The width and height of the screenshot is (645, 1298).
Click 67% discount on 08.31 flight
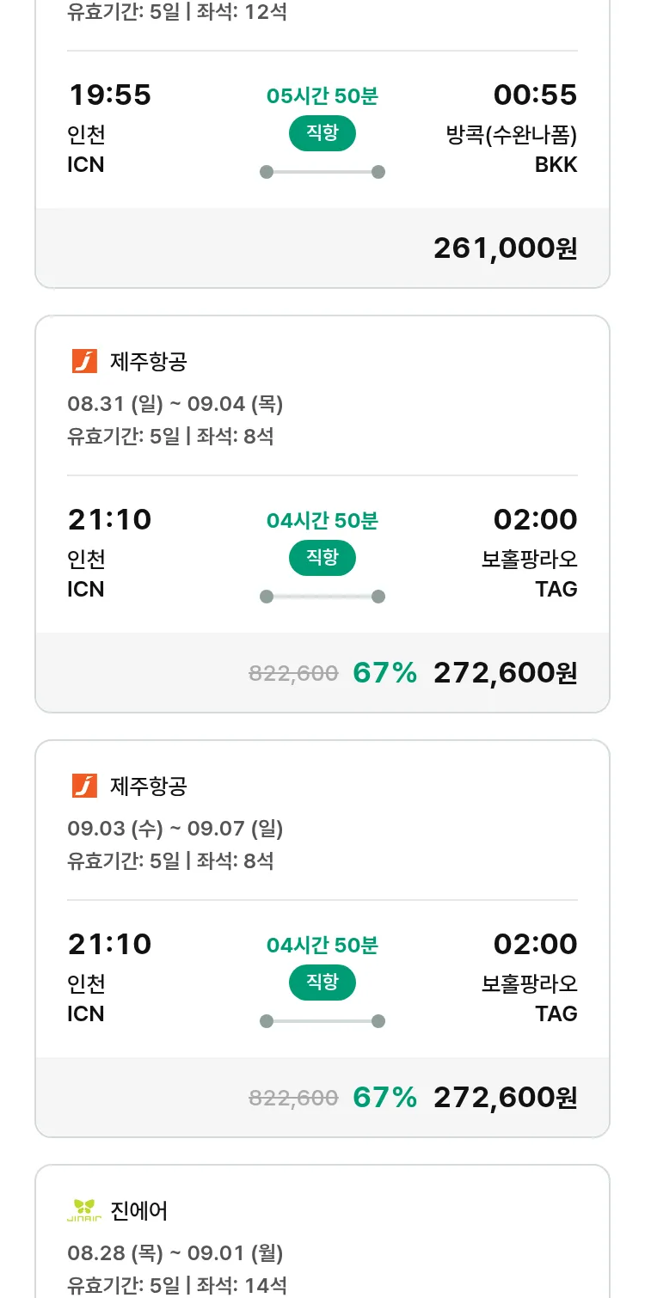click(384, 673)
